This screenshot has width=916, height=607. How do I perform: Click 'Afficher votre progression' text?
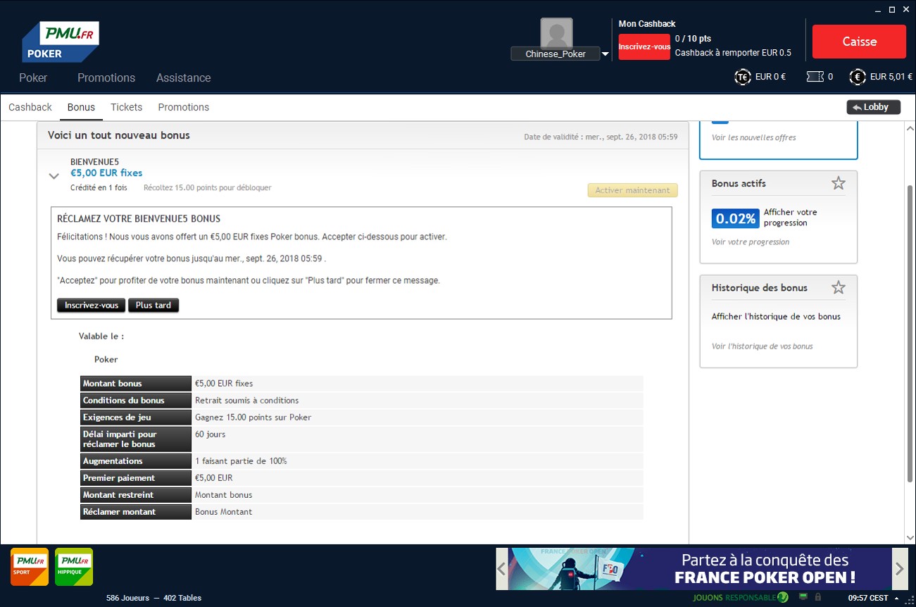pos(790,217)
